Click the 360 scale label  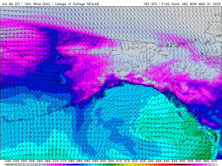198,161
